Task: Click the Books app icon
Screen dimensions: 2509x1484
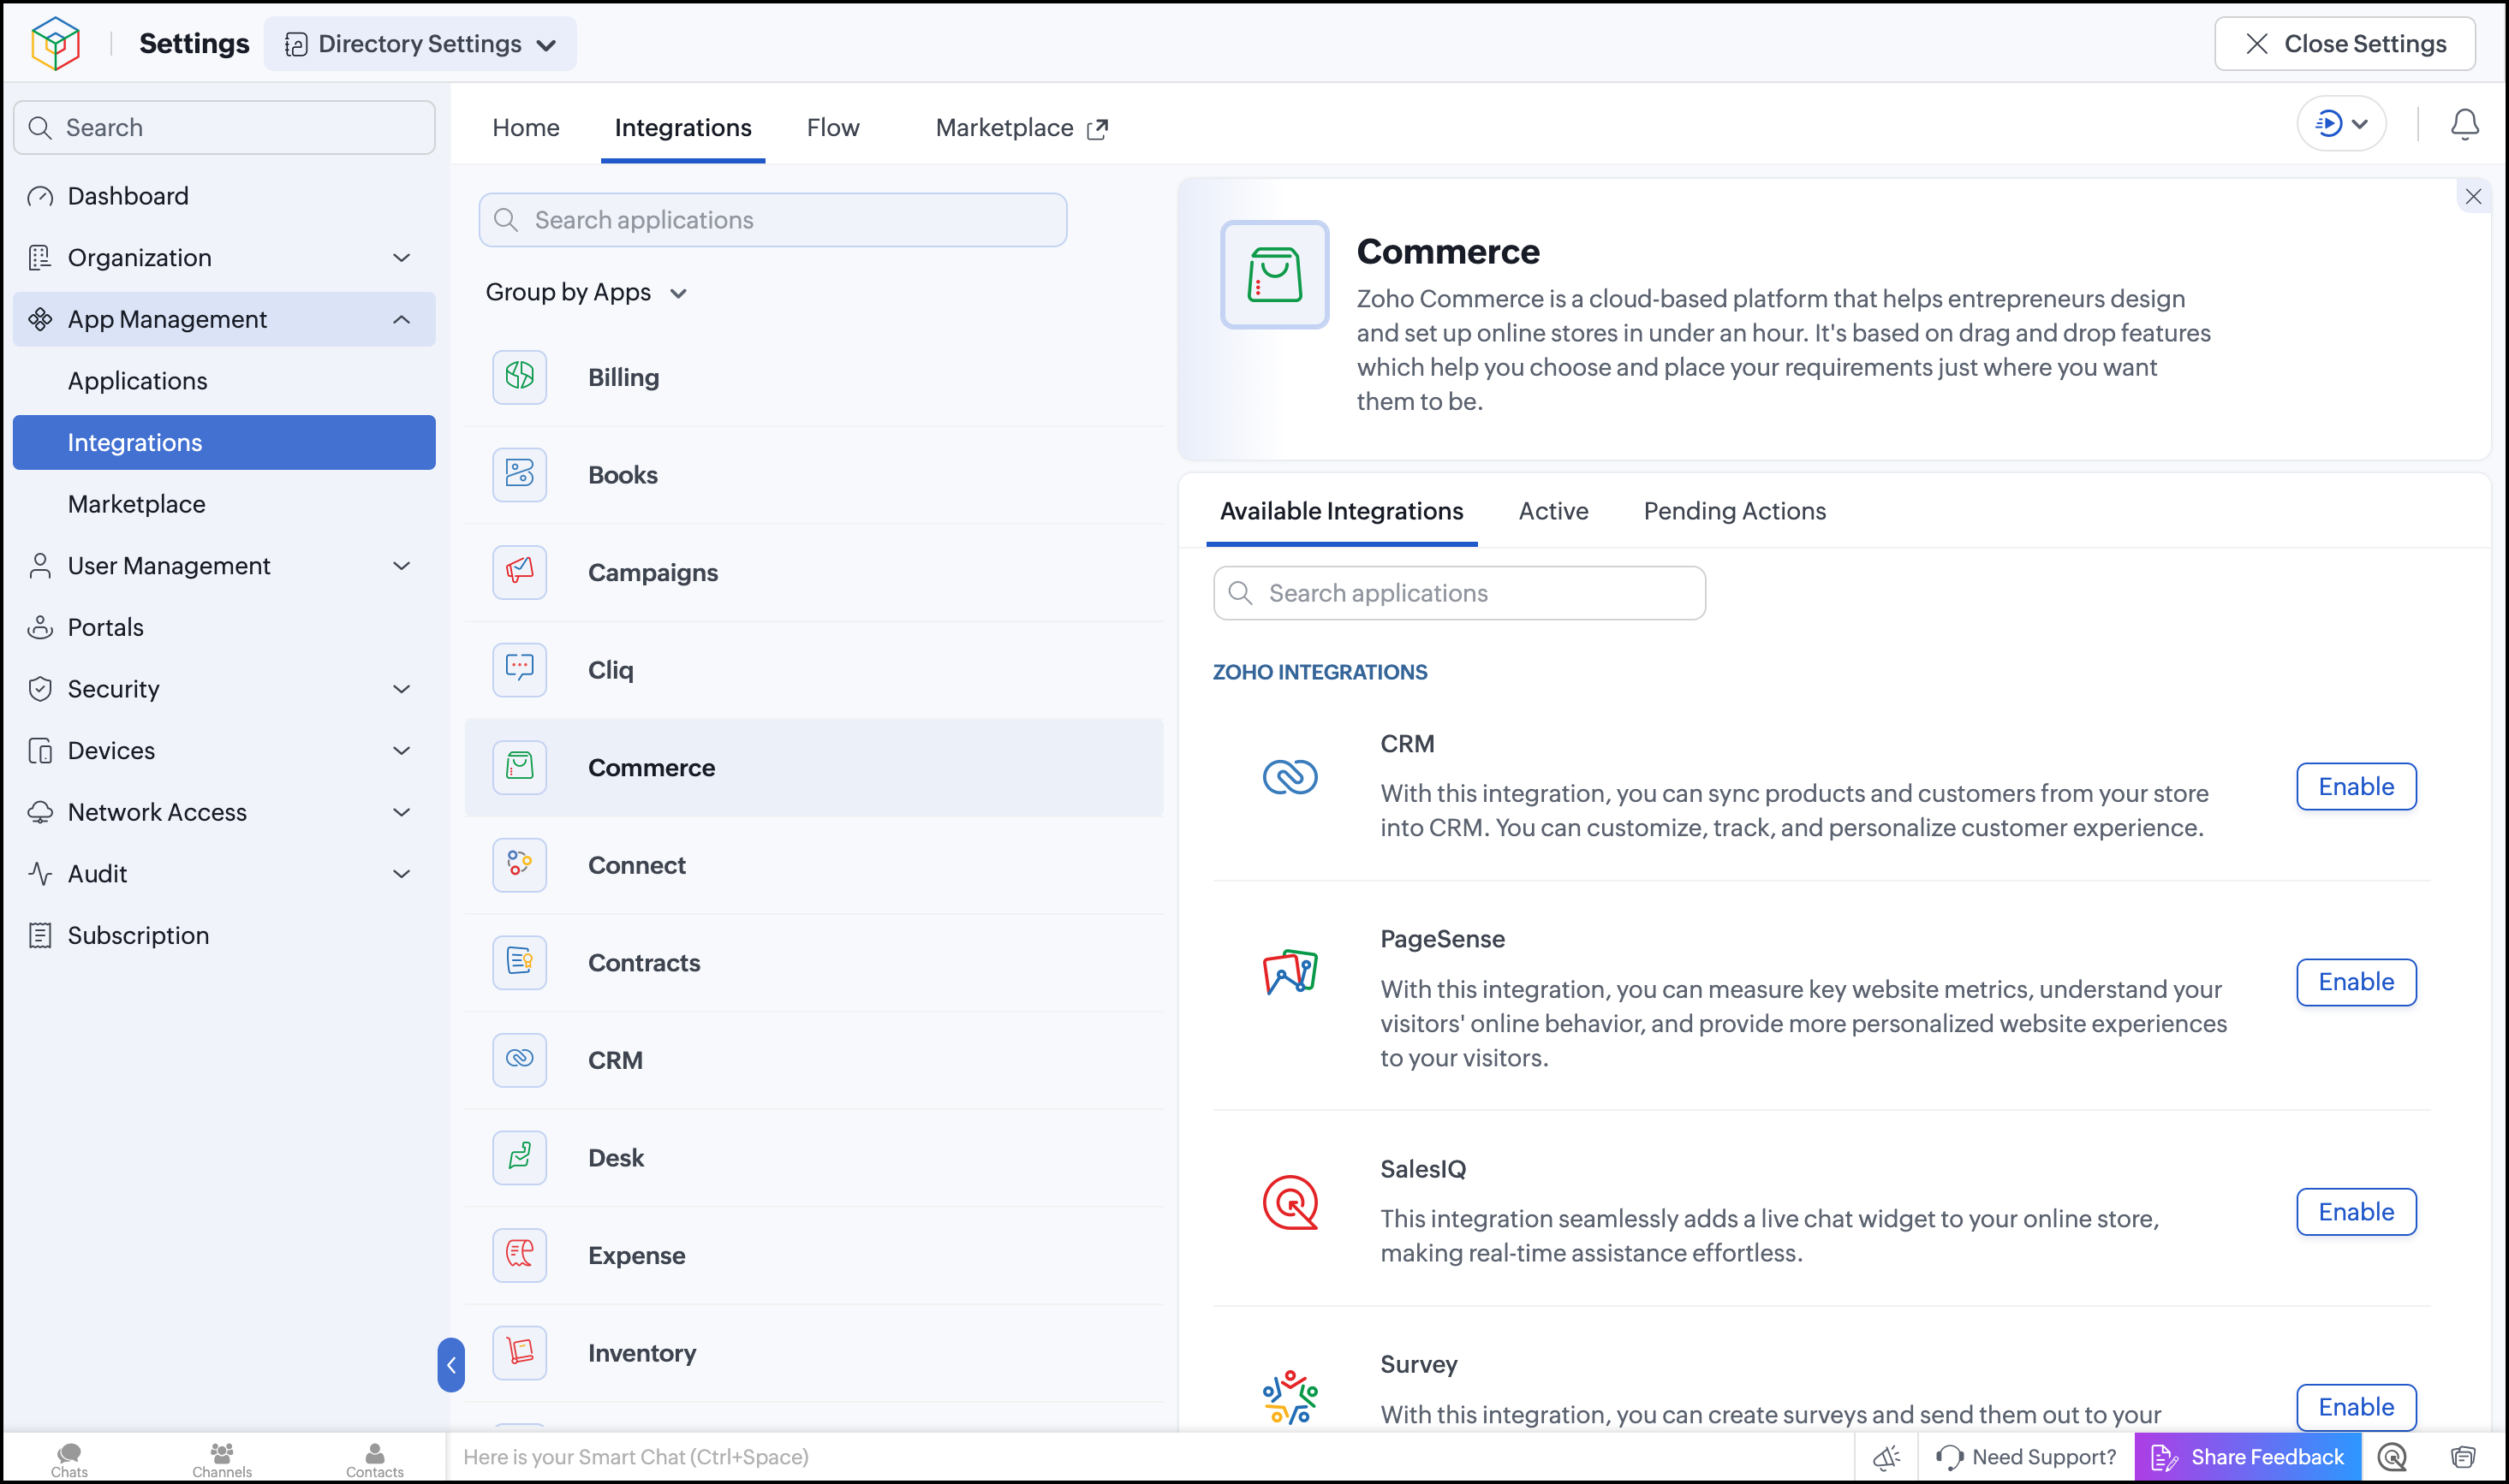Action: point(519,474)
